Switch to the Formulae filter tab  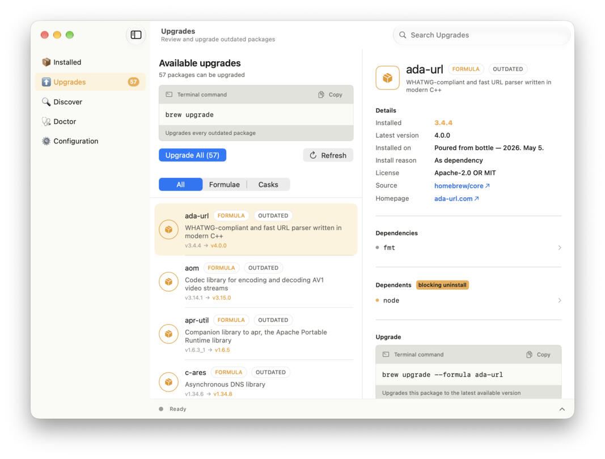224,185
